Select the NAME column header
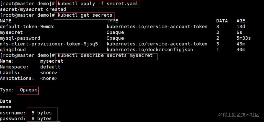The image size is (264, 122). tap(6, 21)
